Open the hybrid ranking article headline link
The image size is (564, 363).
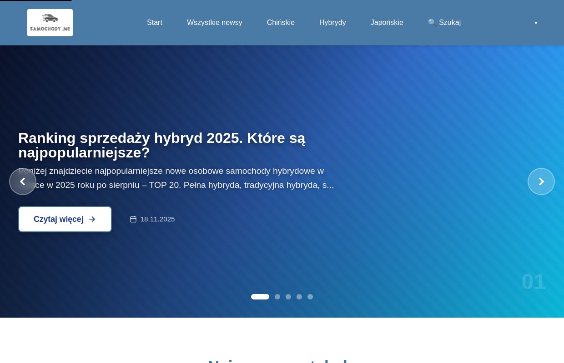pos(161,145)
